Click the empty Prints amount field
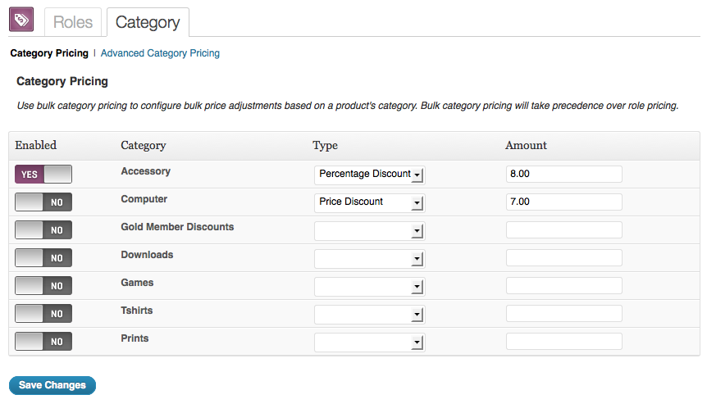 click(564, 342)
